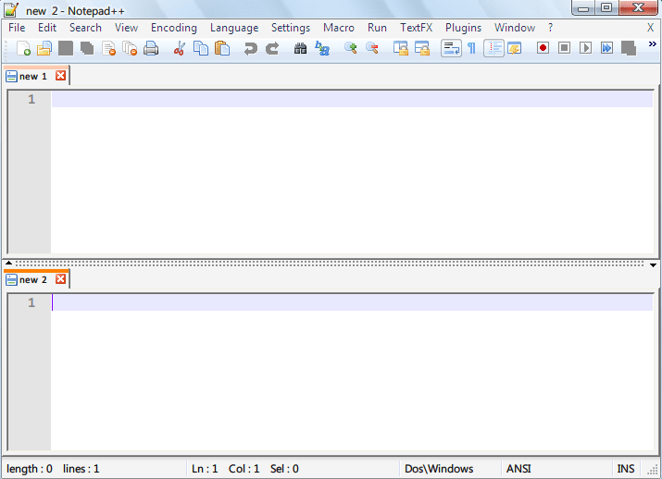Viewport: 662px width, 479px height.
Task: Open the TextFX menu
Action: [x=417, y=28]
